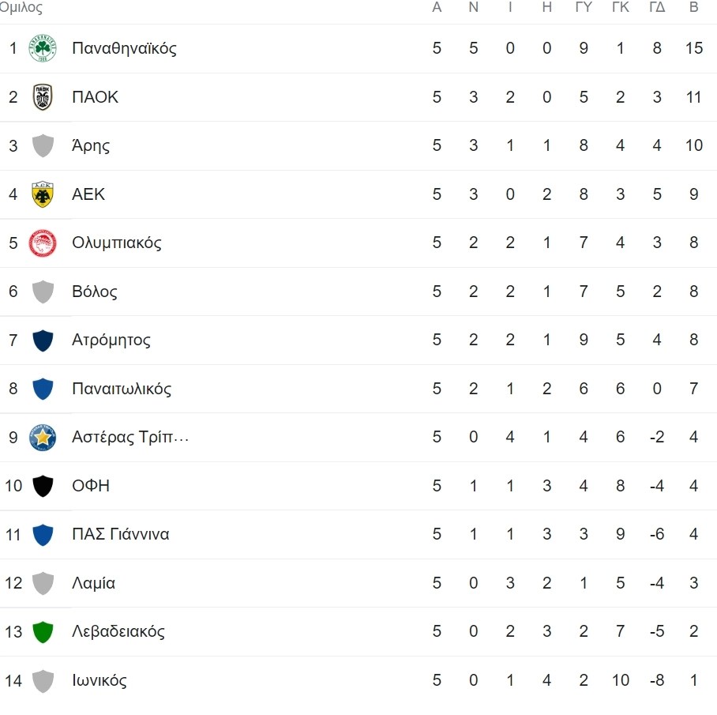Open the Ιωνικός team name link
Image resolution: width=717 pixels, height=715 pixels.
coord(99,680)
